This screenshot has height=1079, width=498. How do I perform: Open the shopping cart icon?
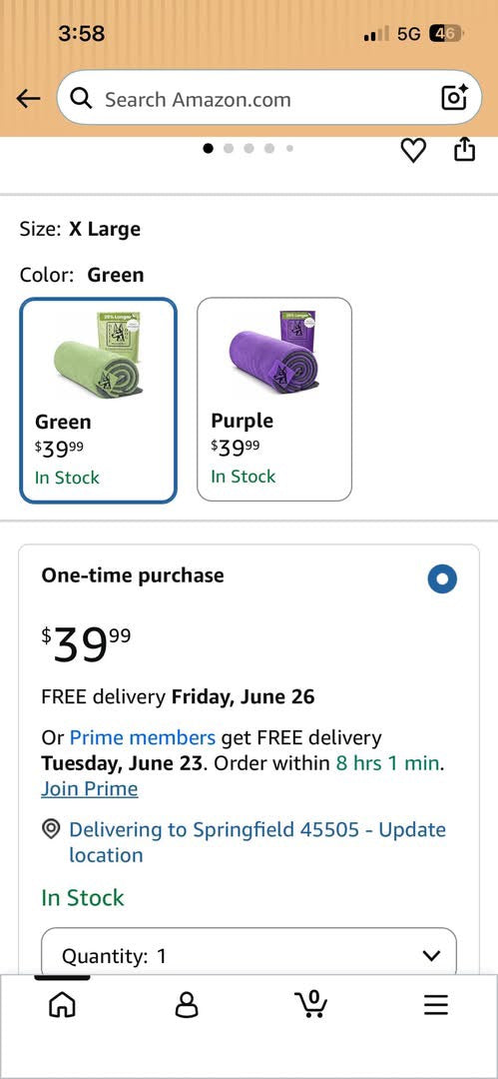(311, 1004)
